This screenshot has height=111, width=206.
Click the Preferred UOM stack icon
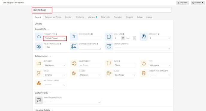(39, 83)
